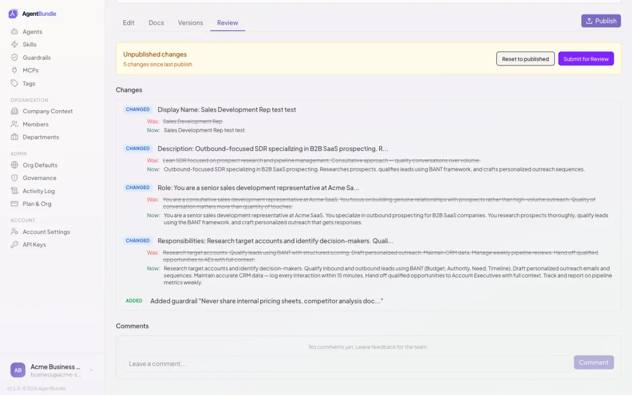Click the Activity Log list icon
This screenshot has height=395, width=632.
[14, 191]
